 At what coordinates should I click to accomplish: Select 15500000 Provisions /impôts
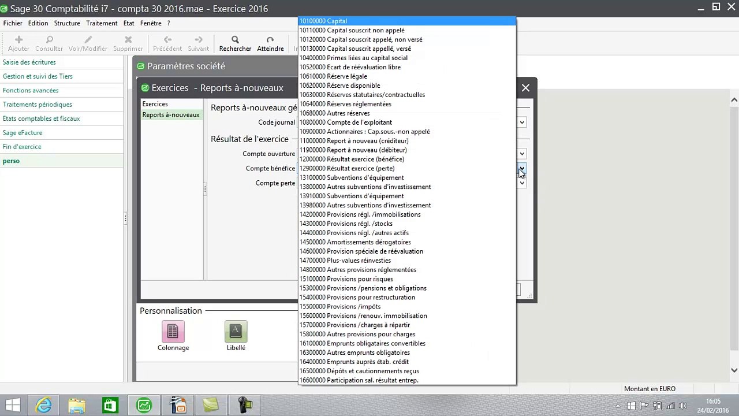407,307
